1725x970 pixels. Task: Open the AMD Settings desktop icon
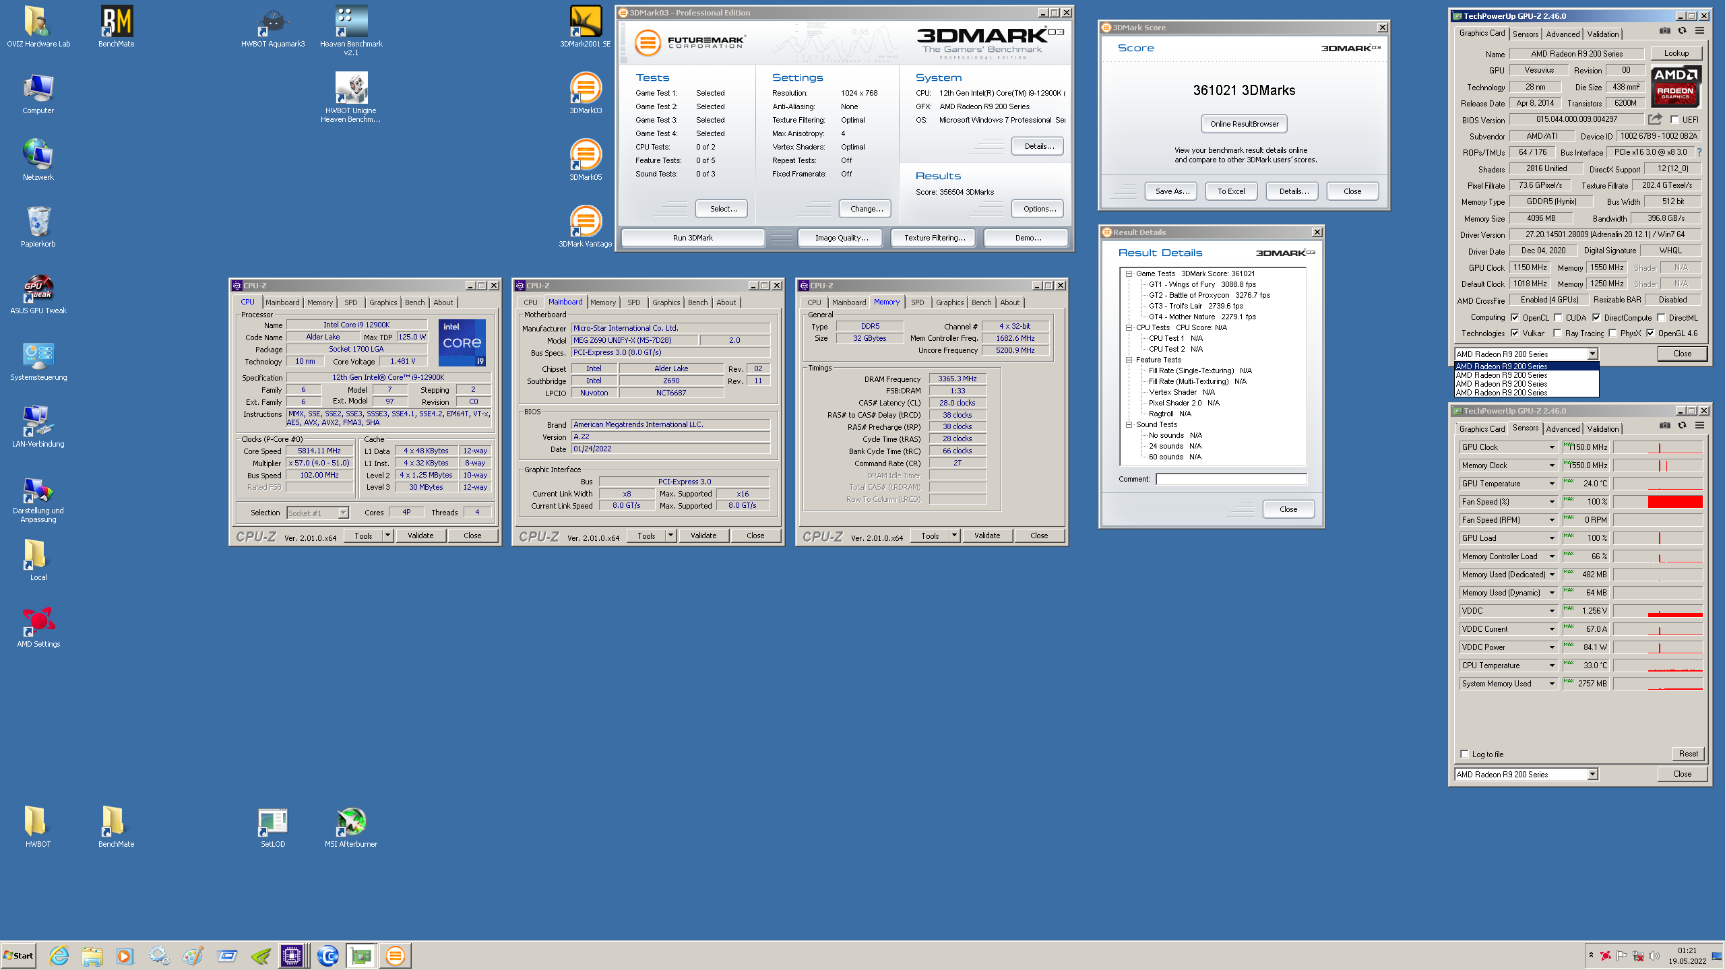[x=38, y=627]
